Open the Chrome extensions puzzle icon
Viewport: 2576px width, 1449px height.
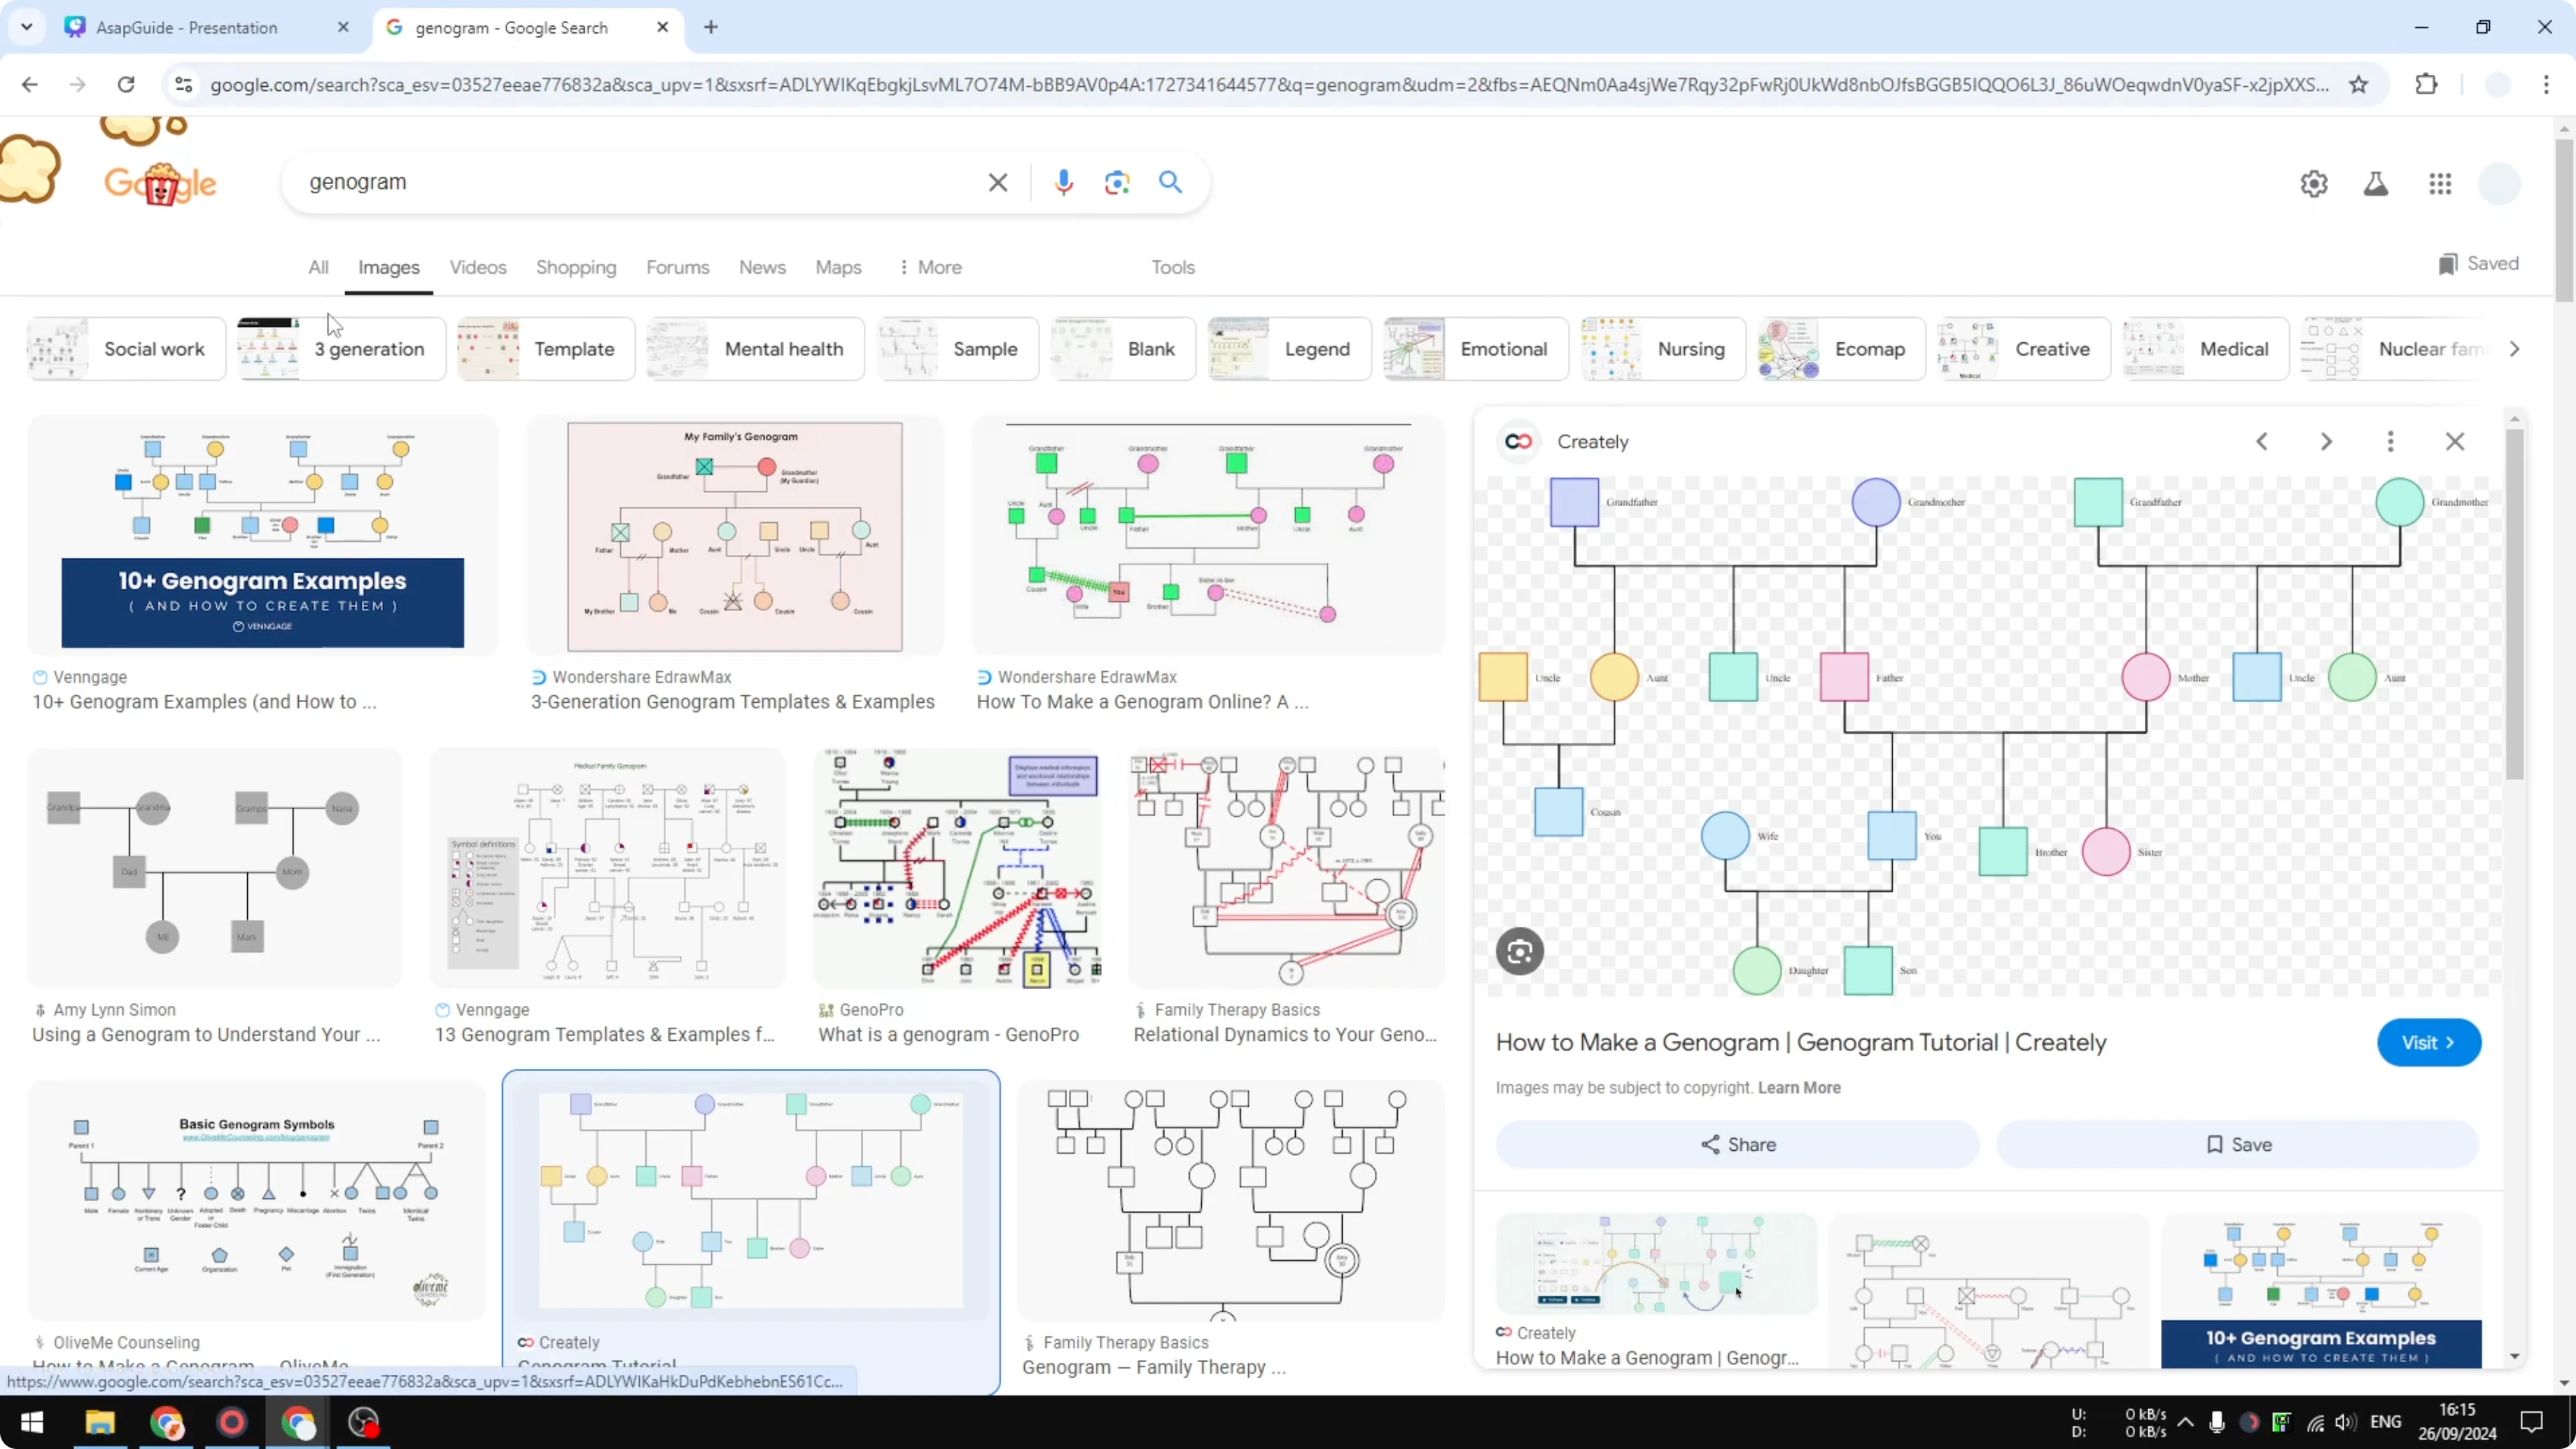click(x=2426, y=85)
